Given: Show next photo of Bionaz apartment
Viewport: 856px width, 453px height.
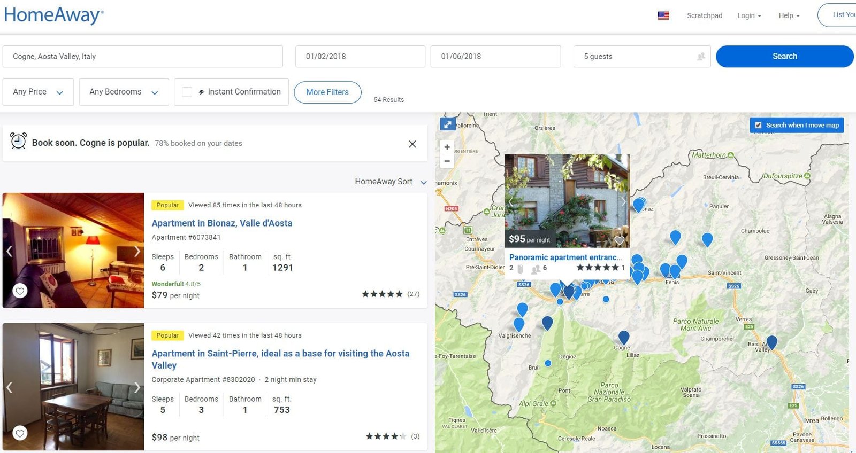Looking at the screenshot, I should pyautogui.click(x=137, y=251).
